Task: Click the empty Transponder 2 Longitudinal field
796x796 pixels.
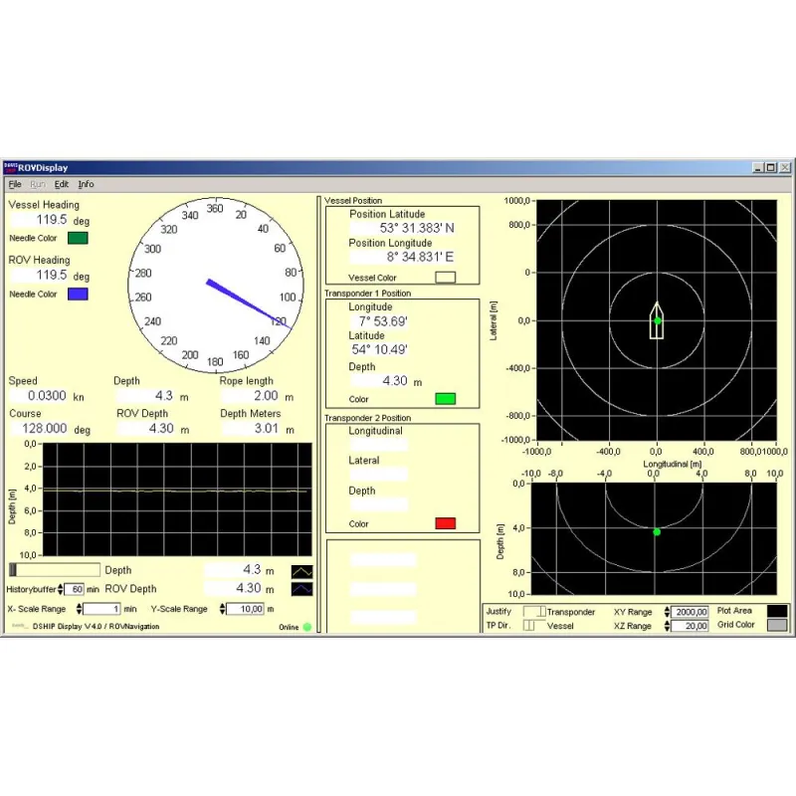Action: pyautogui.click(x=379, y=445)
